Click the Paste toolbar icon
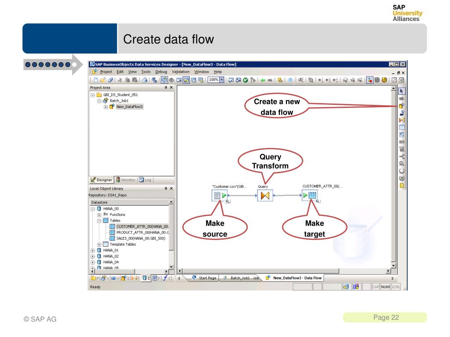Image resolution: width=450 pixels, height=337 pixels. [134, 80]
